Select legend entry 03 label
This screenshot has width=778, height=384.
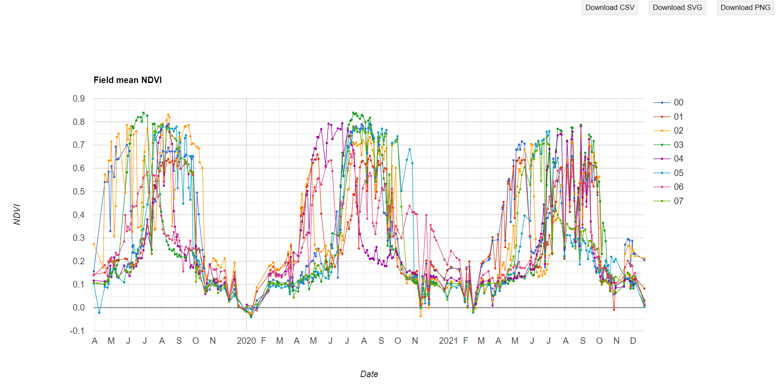(x=678, y=145)
